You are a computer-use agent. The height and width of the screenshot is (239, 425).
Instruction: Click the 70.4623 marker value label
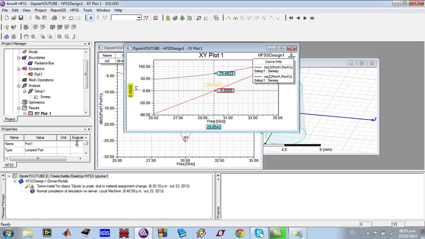[226, 73]
